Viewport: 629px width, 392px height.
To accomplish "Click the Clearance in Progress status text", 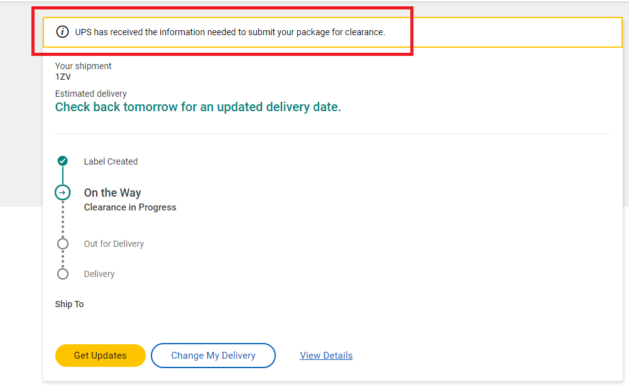I will pos(130,207).
